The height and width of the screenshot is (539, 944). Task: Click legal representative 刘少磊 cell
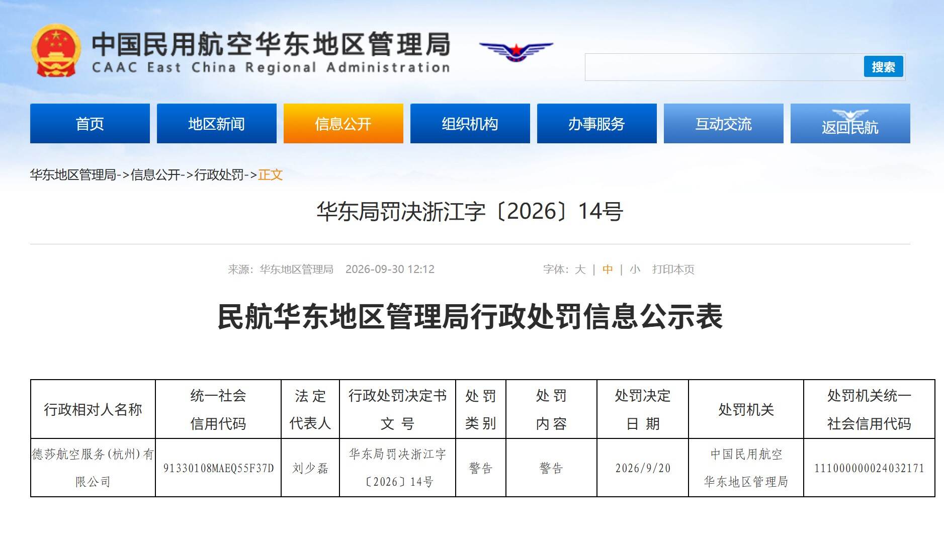click(x=310, y=468)
